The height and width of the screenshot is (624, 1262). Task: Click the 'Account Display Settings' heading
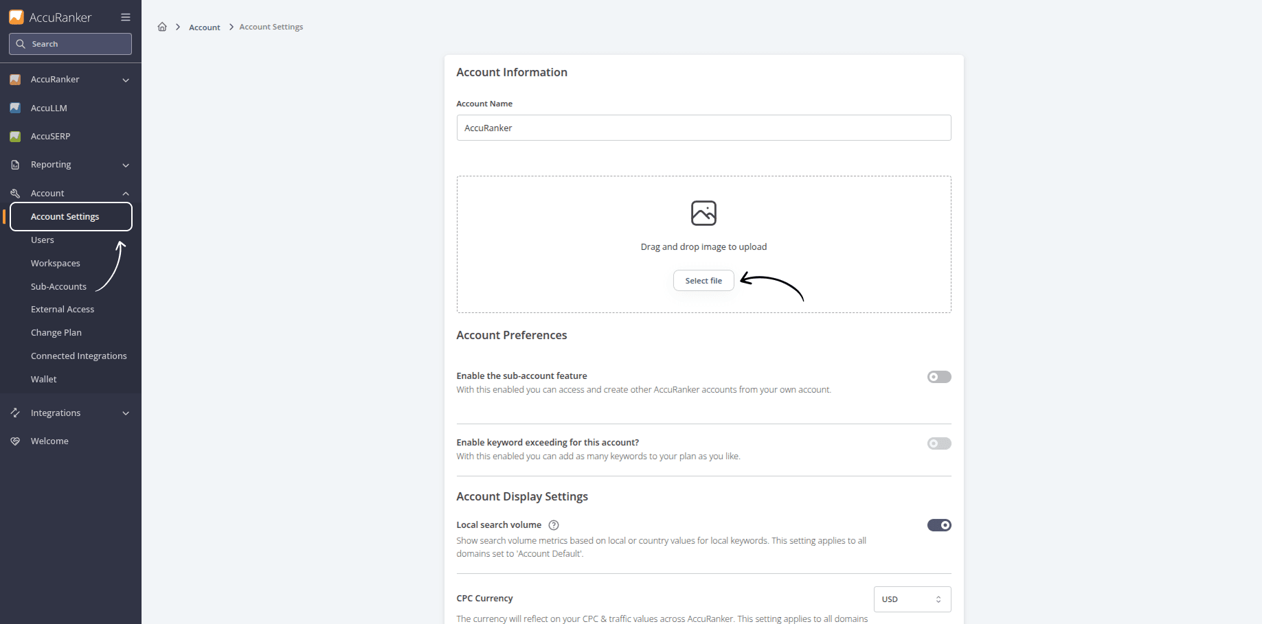pos(522,497)
